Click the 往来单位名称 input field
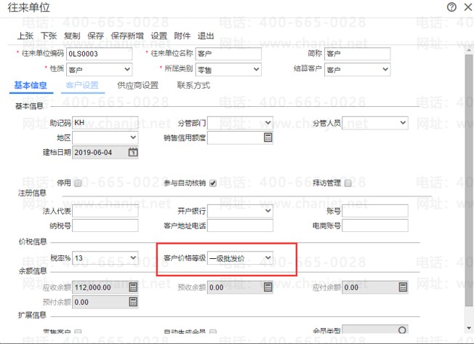This screenshot has height=344, width=474. [x=228, y=54]
